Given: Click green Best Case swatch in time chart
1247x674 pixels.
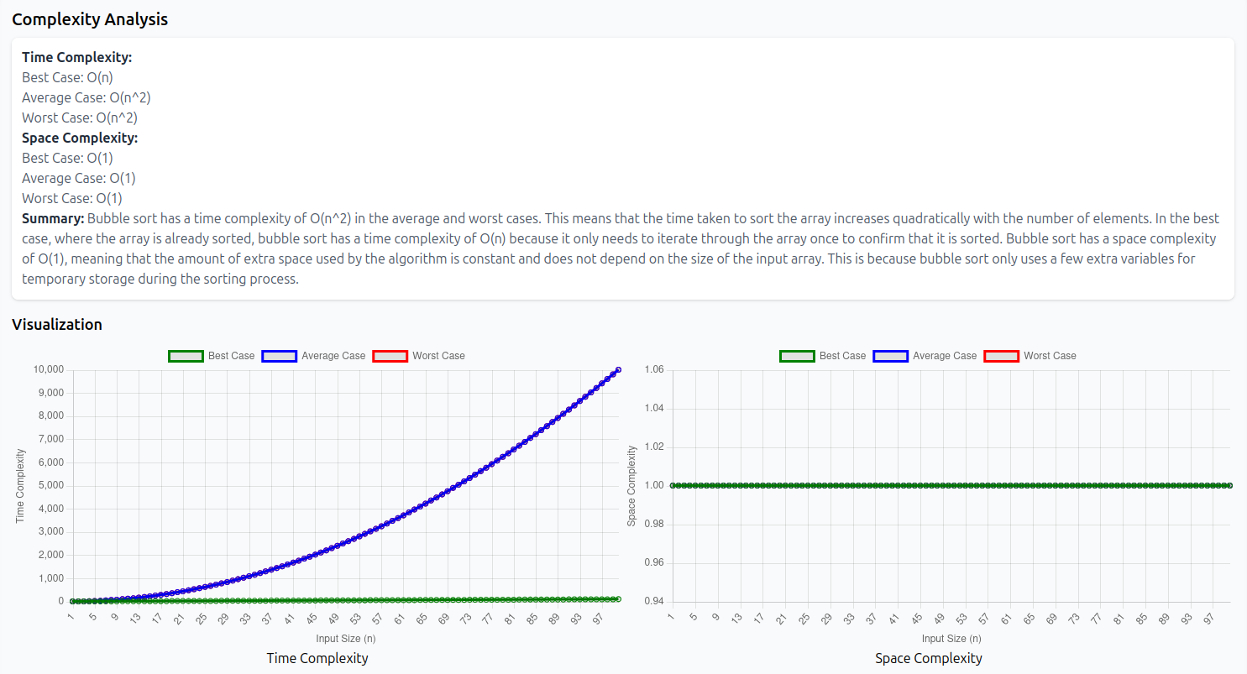Looking at the screenshot, I should [186, 356].
